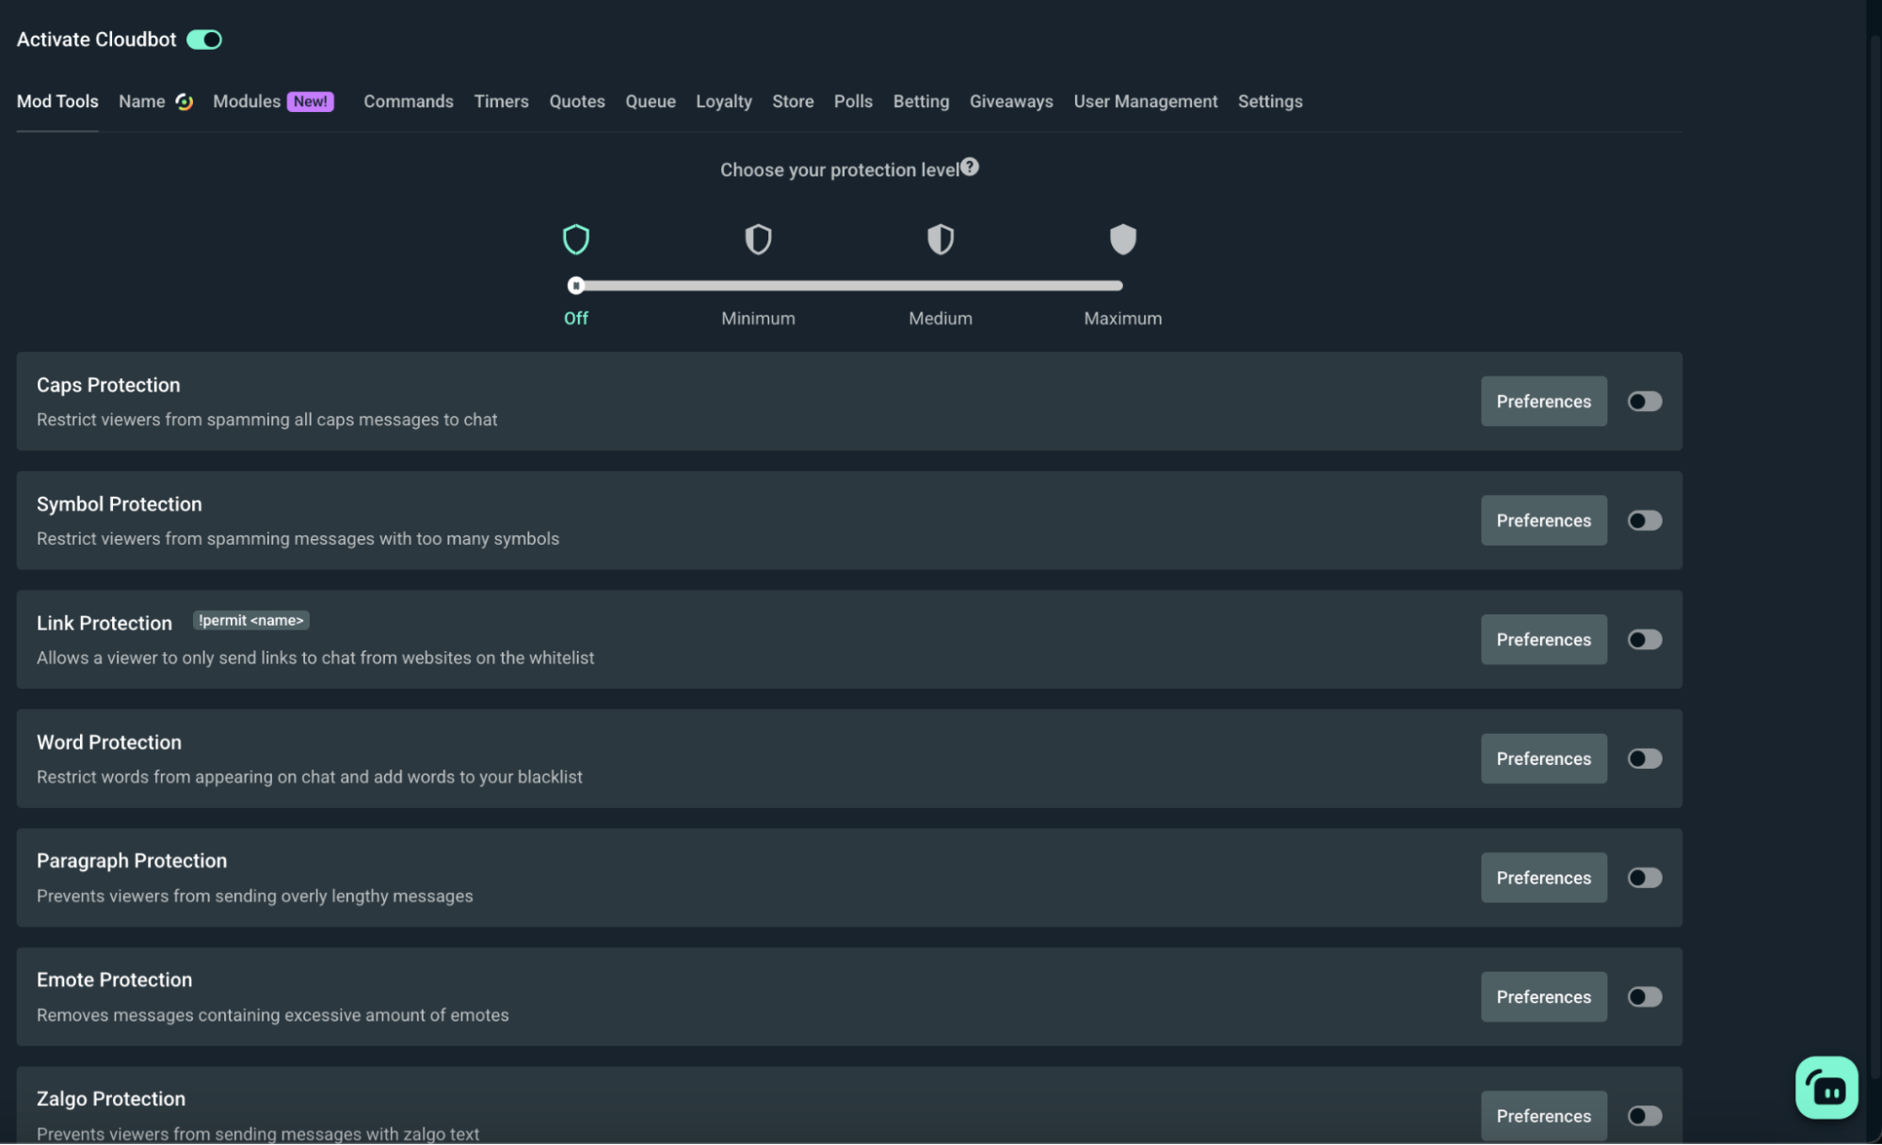
Task: Switch to the Timers tab
Action: click(501, 101)
